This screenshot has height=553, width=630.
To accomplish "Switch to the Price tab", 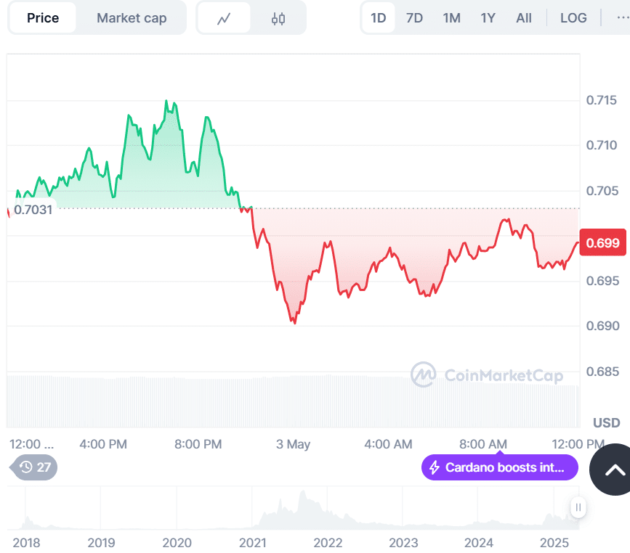I will pos(43,18).
